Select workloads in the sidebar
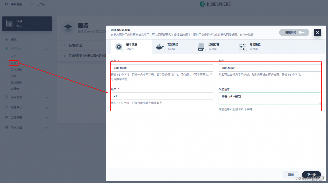Viewport: 328px width, 183px height. tap(16, 69)
